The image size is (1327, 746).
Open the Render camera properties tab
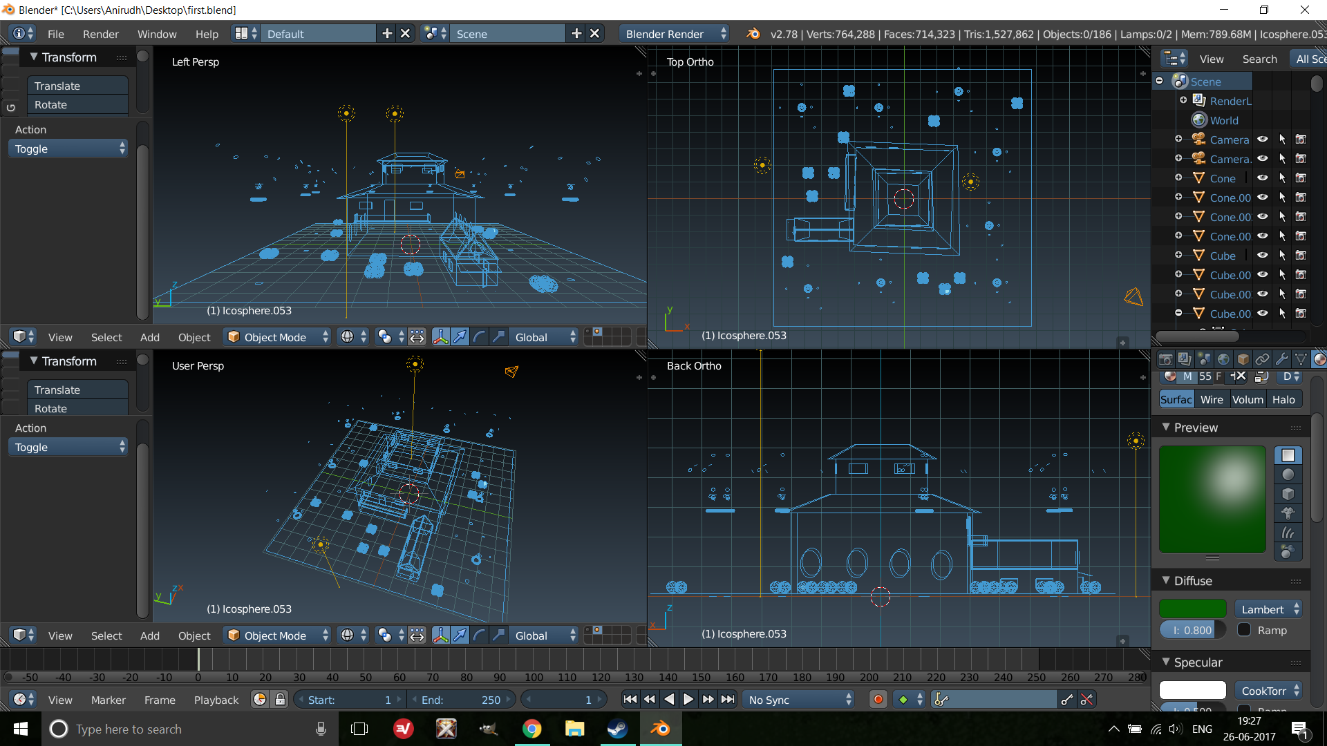[x=1165, y=359]
